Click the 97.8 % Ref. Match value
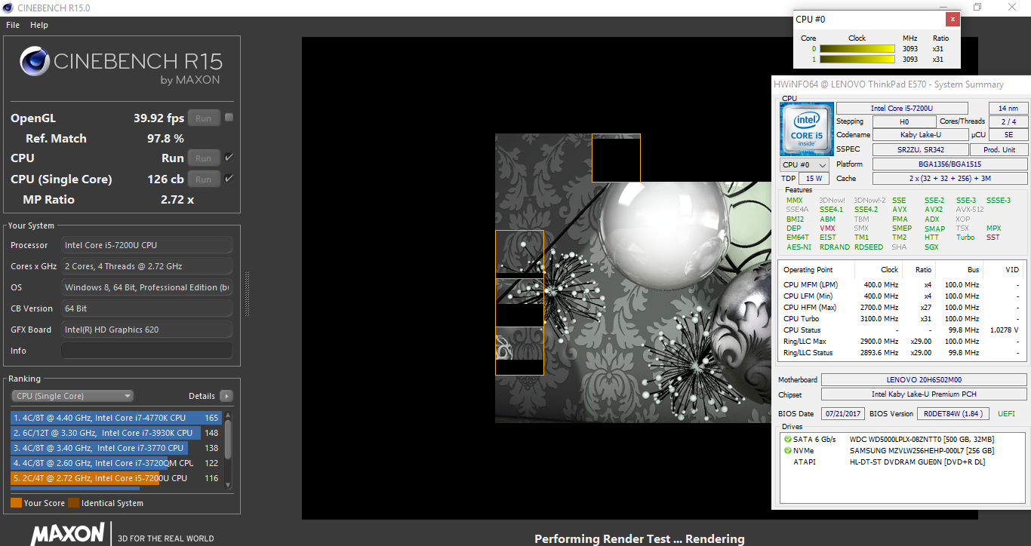Screen dimensions: 1031x546 (x=165, y=139)
